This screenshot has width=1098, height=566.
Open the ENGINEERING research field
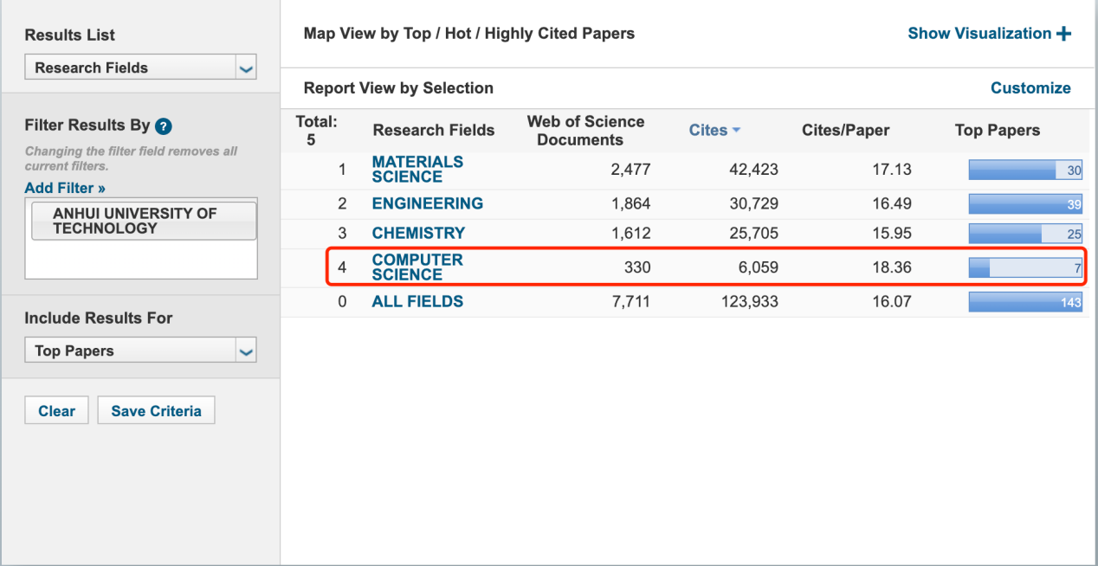click(x=427, y=203)
